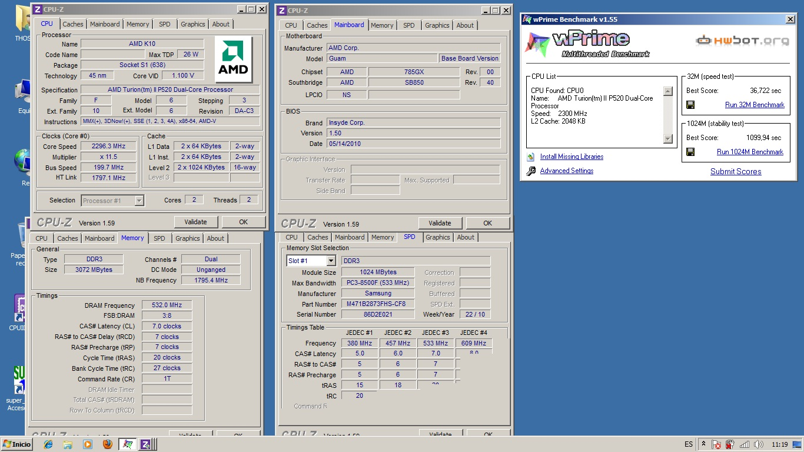Click the network signal icon in system tray
Viewport: 804px width, 452px height.
click(x=745, y=444)
